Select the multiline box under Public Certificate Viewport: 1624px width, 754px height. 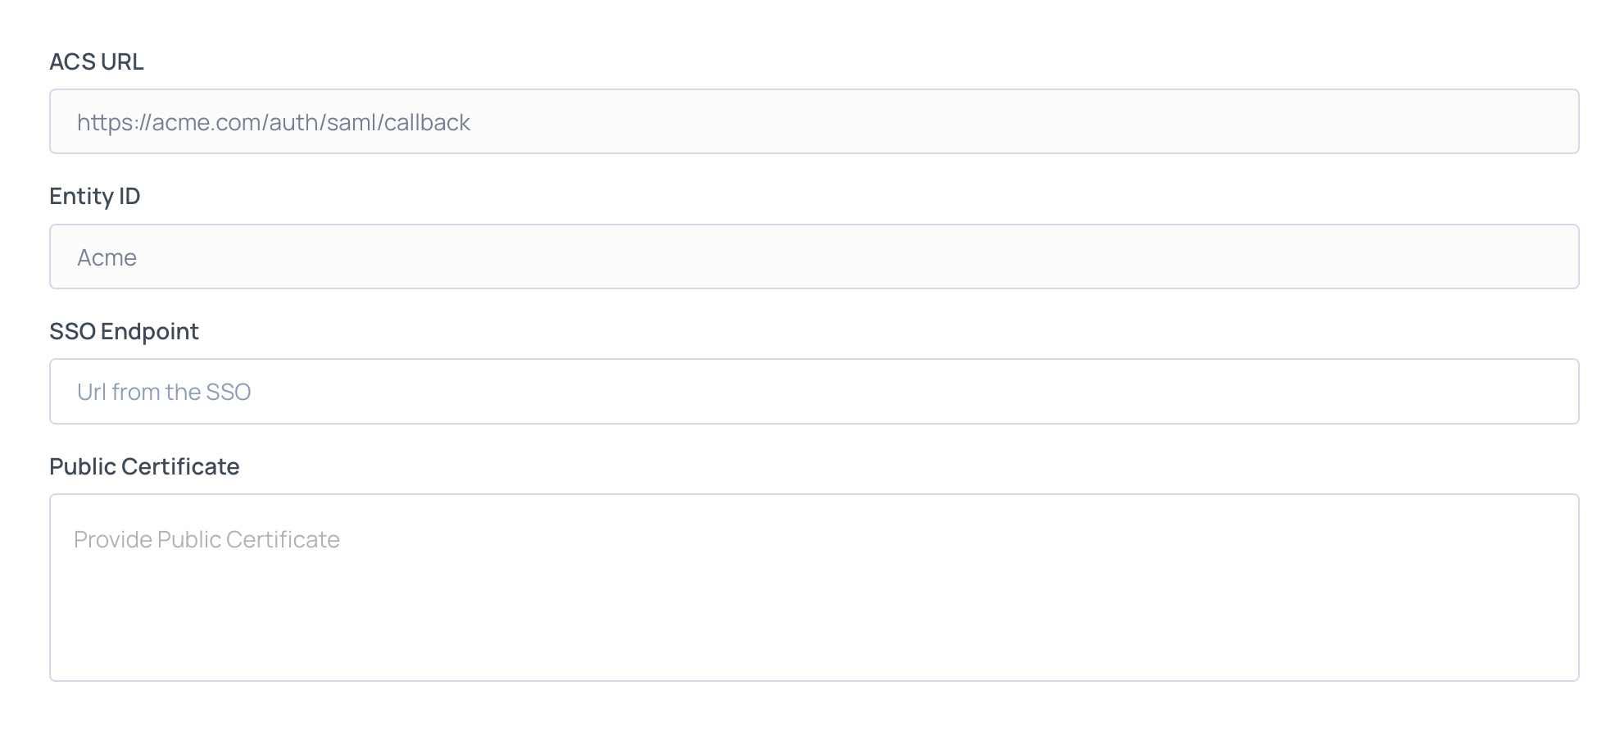(814, 587)
